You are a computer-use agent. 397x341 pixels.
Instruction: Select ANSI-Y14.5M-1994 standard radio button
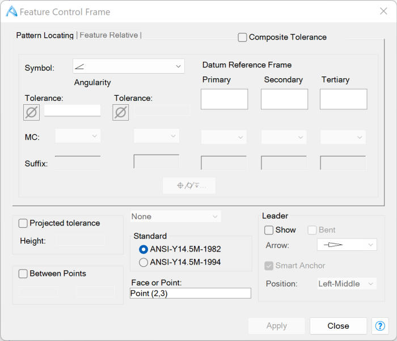click(x=143, y=262)
